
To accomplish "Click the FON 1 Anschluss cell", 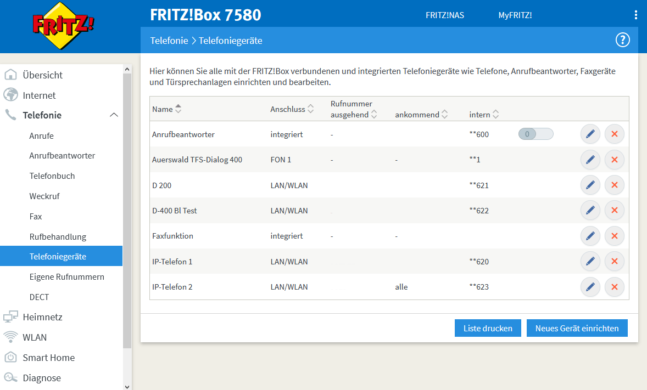I will pyautogui.click(x=281, y=160).
